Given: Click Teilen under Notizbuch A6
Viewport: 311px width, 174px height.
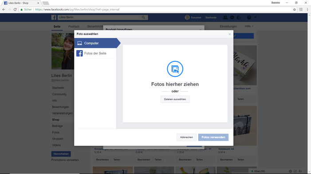Looking at the screenshot, I should (240, 159).
